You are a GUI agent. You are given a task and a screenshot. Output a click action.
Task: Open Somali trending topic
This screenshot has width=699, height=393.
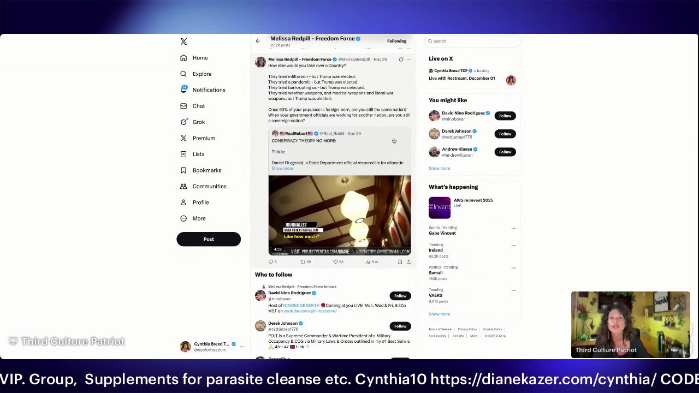click(435, 273)
